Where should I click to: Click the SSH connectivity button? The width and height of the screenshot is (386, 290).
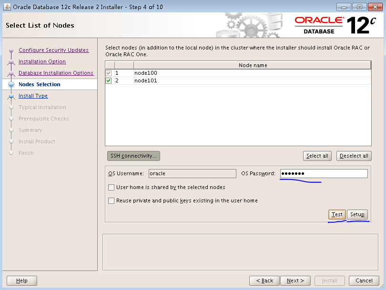coord(133,156)
